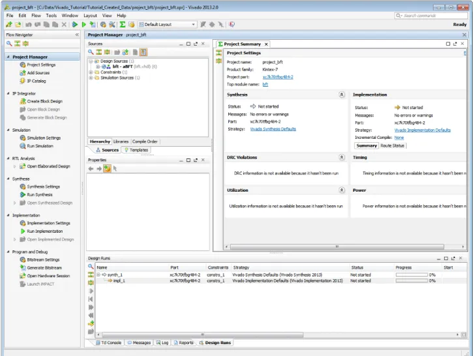This screenshot has height=356, width=474.
Task: Open the Tools menu
Action: [x=51, y=16]
